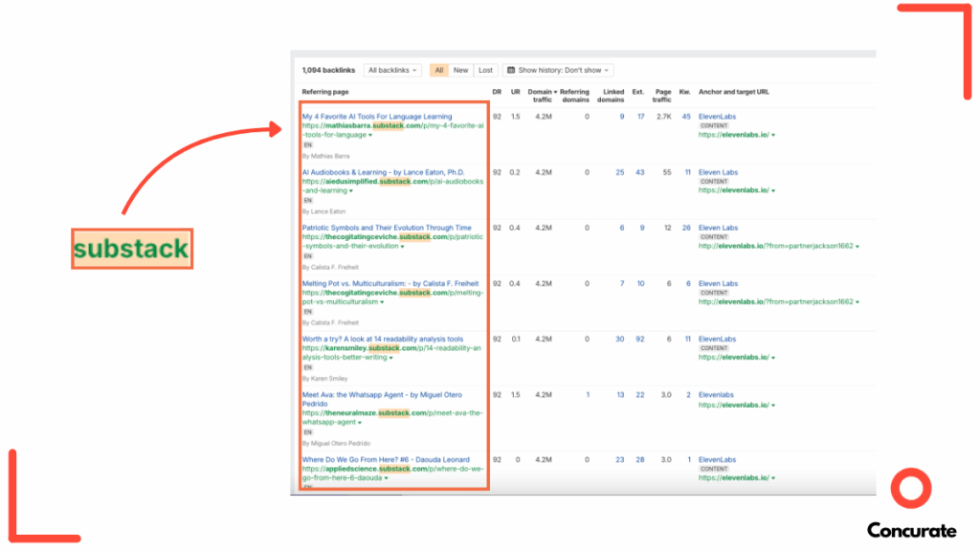
Task: Click external links value 92
Action: pyautogui.click(x=640, y=339)
